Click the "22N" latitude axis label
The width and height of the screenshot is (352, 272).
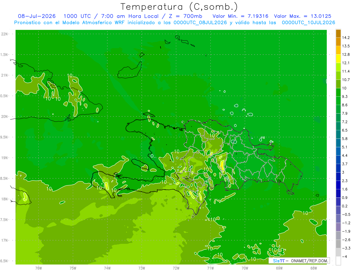point(5,34)
